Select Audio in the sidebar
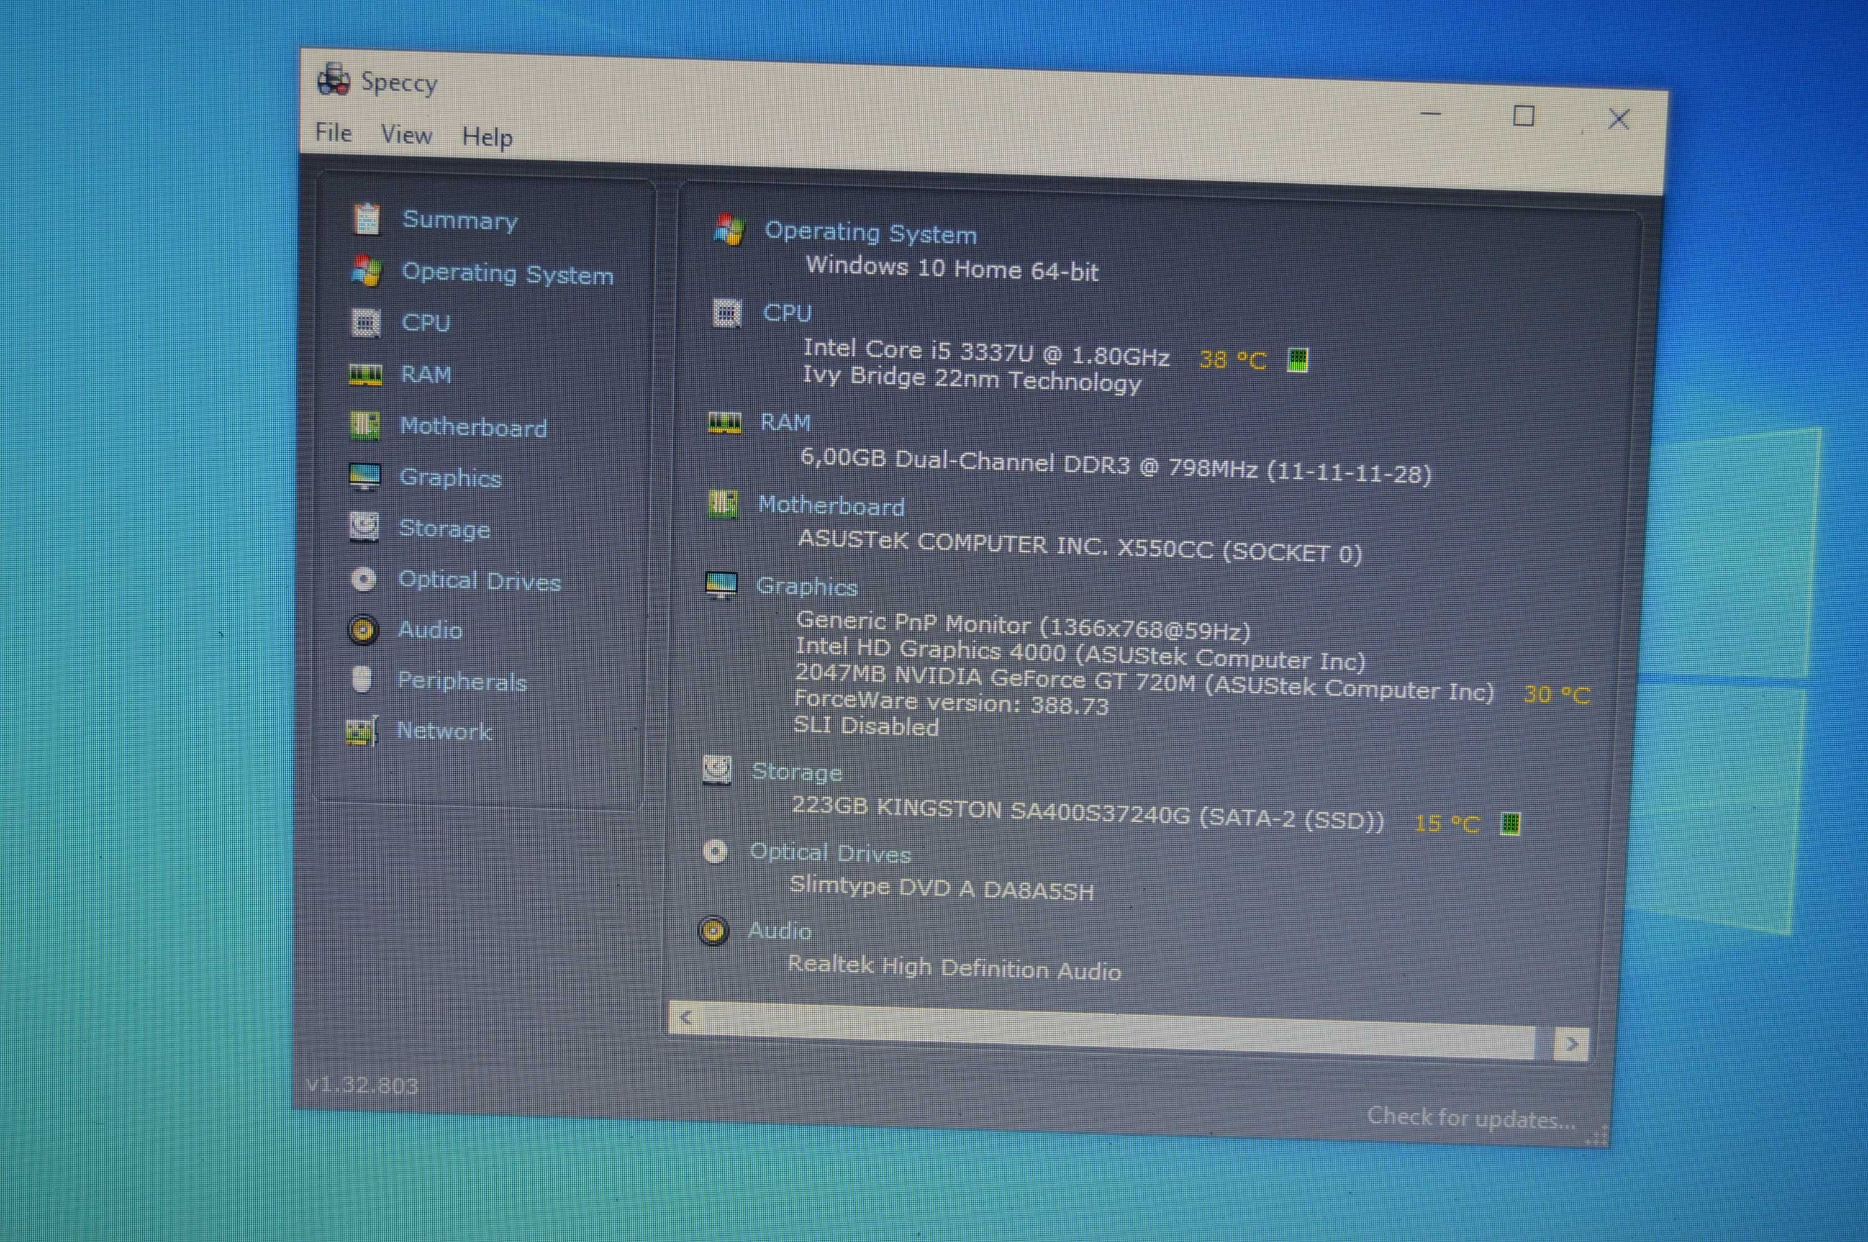The width and height of the screenshot is (1868, 1242). point(430,630)
